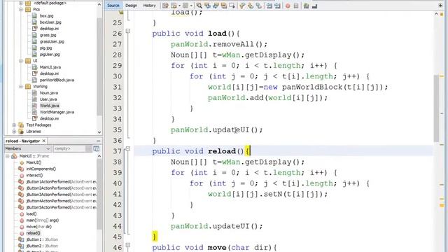Toggle Rectangular Selection mode

click(232, 6)
